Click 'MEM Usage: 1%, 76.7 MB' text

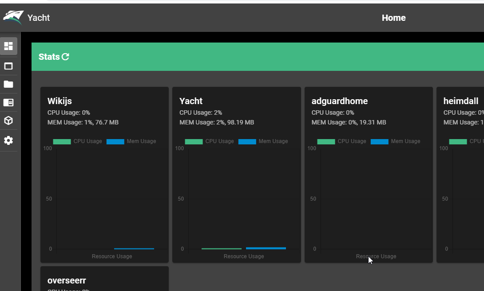(x=83, y=122)
